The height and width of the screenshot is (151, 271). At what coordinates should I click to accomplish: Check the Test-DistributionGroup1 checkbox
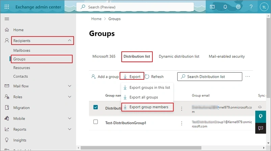(96, 122)
